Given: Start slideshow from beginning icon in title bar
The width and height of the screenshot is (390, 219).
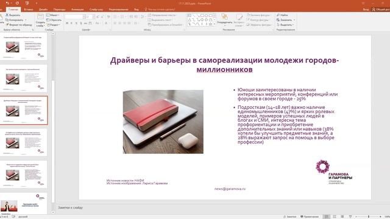Looking at the screenshot, I should tap(27, 3).
